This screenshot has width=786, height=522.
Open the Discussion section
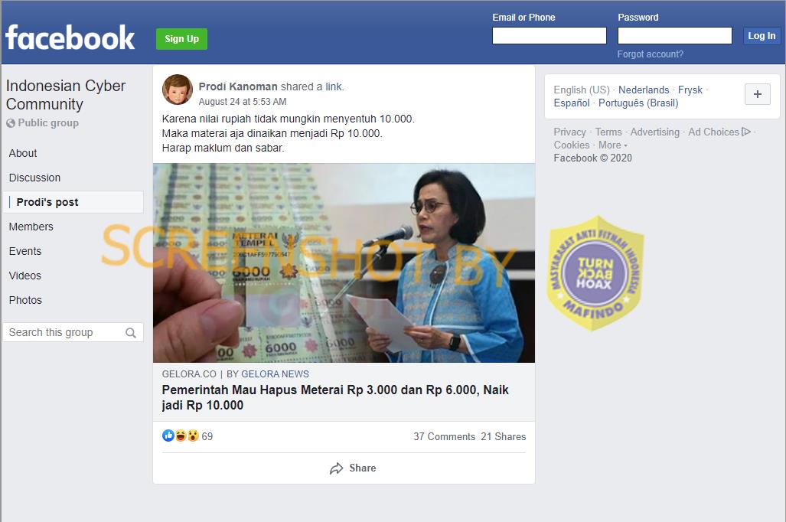(x=34, y=178)
